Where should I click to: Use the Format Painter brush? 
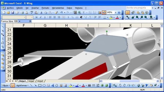click(x=56, y=13)
